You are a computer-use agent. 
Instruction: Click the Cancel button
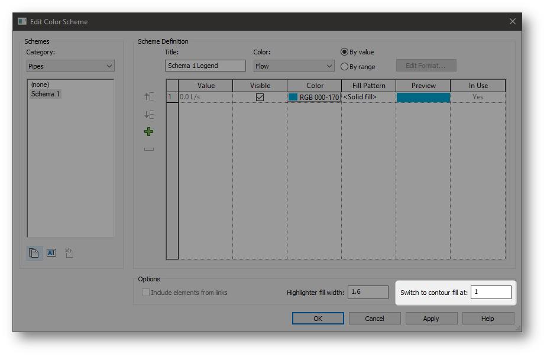(x=375, y=319)
